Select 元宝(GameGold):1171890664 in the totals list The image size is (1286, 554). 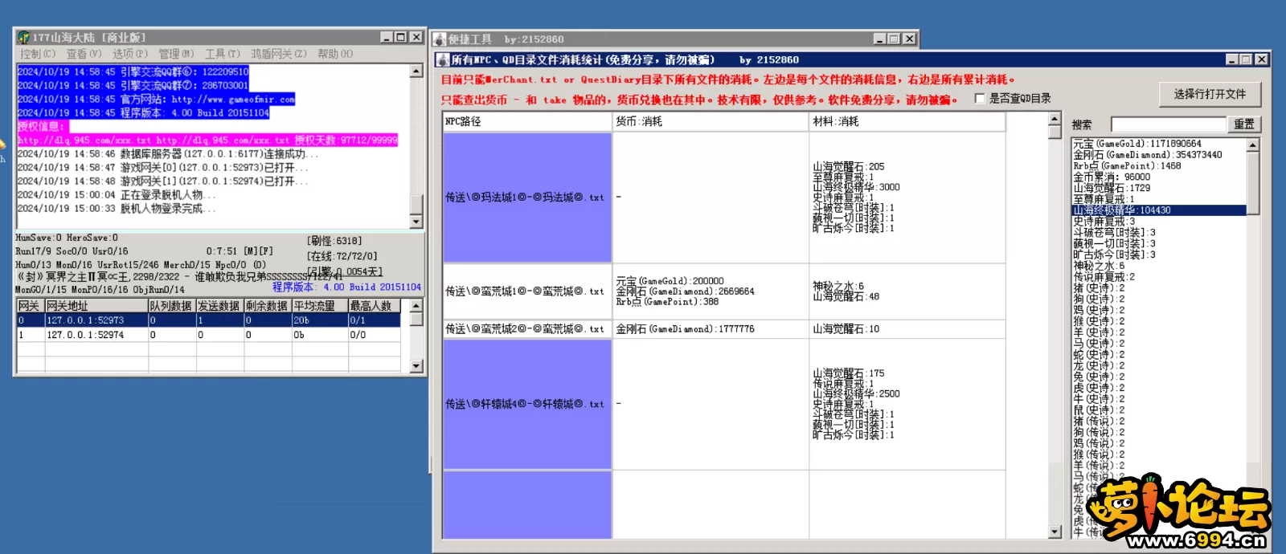pos(1159,144)
